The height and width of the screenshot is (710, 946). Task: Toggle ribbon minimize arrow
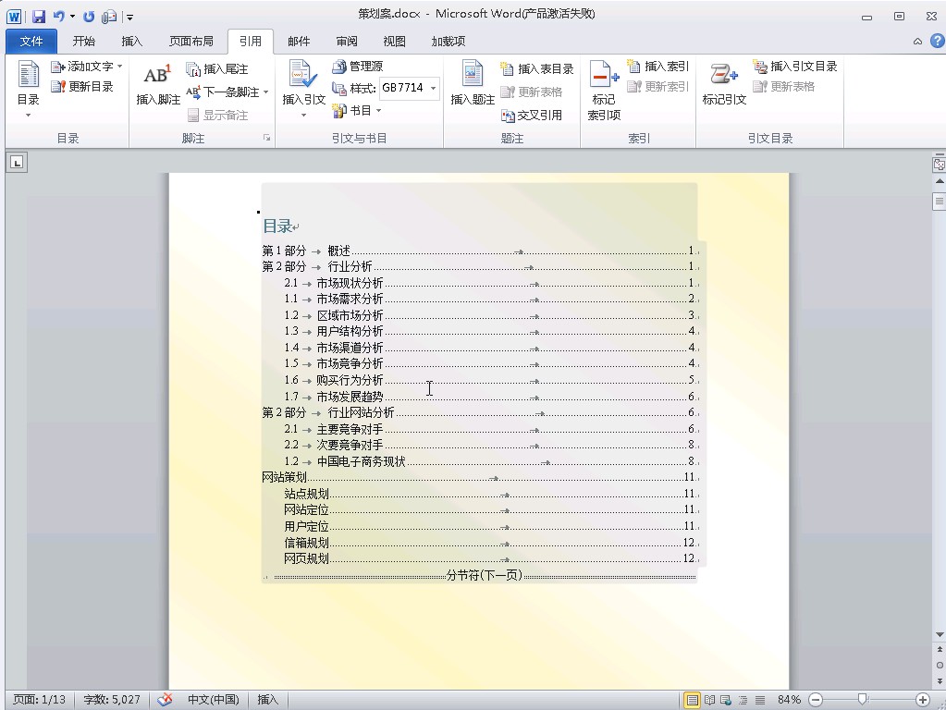917,42
